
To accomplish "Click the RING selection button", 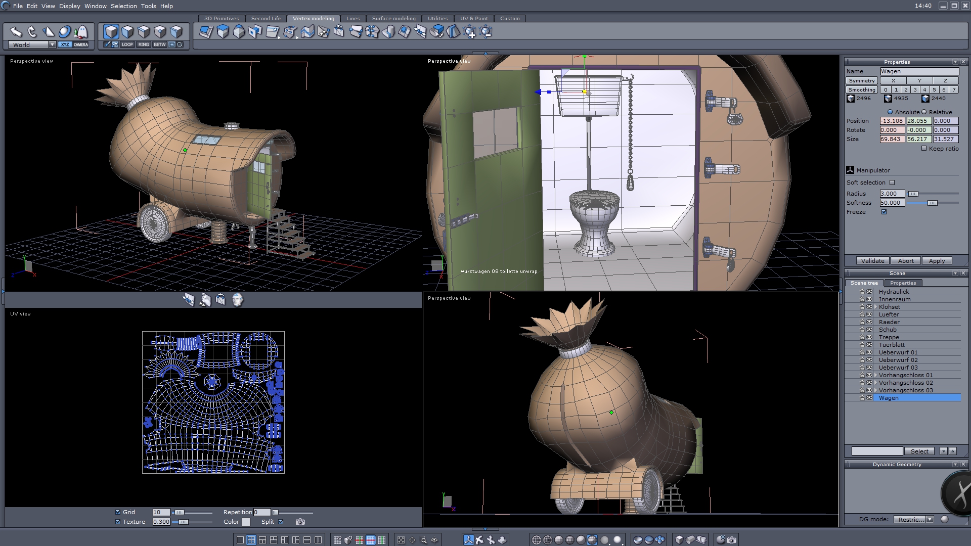I will click(x=144, y=44).
